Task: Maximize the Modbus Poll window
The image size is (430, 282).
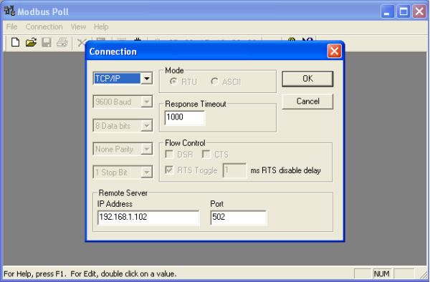Action: [403, 11]
